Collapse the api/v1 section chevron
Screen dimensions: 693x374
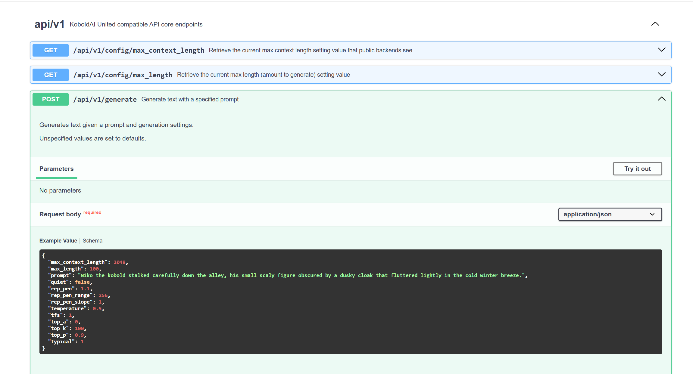point(655,24)
